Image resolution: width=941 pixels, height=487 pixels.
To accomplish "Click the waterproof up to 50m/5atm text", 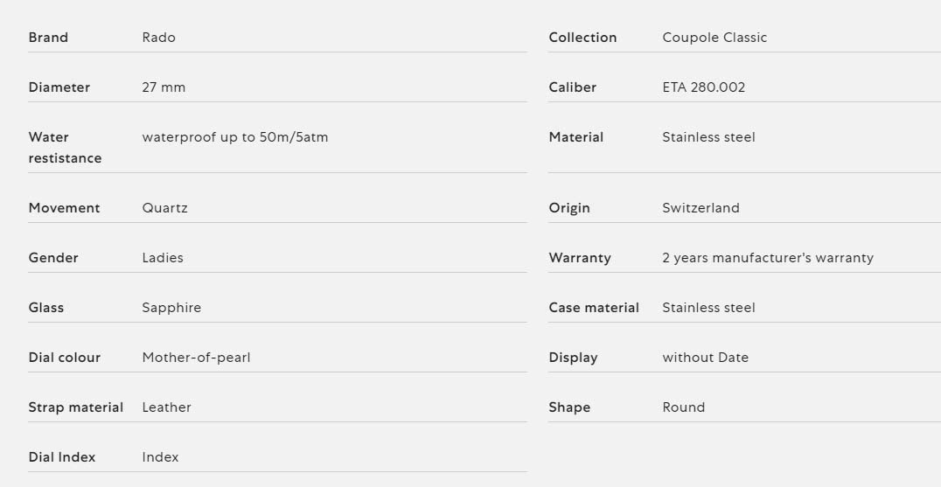I will [x=234, y=136].
